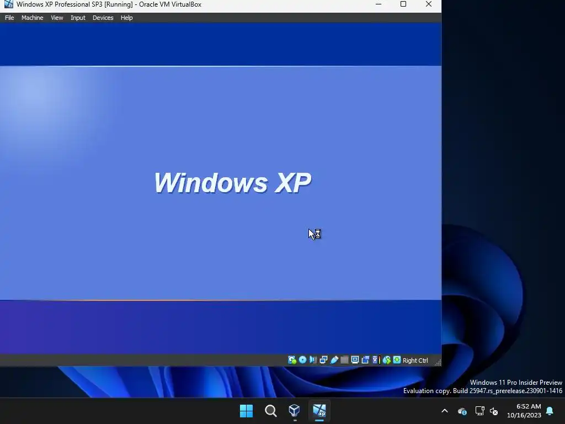Click the audio indicator in VirtualBox status bar

(313, 360)
